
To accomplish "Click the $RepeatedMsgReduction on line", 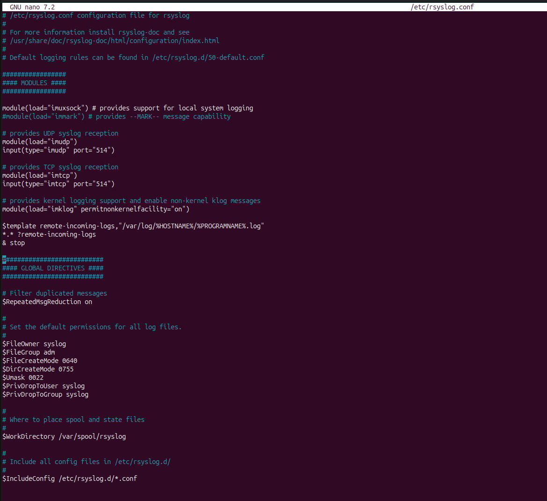I will pyautogui.click(x=47, y=302).
